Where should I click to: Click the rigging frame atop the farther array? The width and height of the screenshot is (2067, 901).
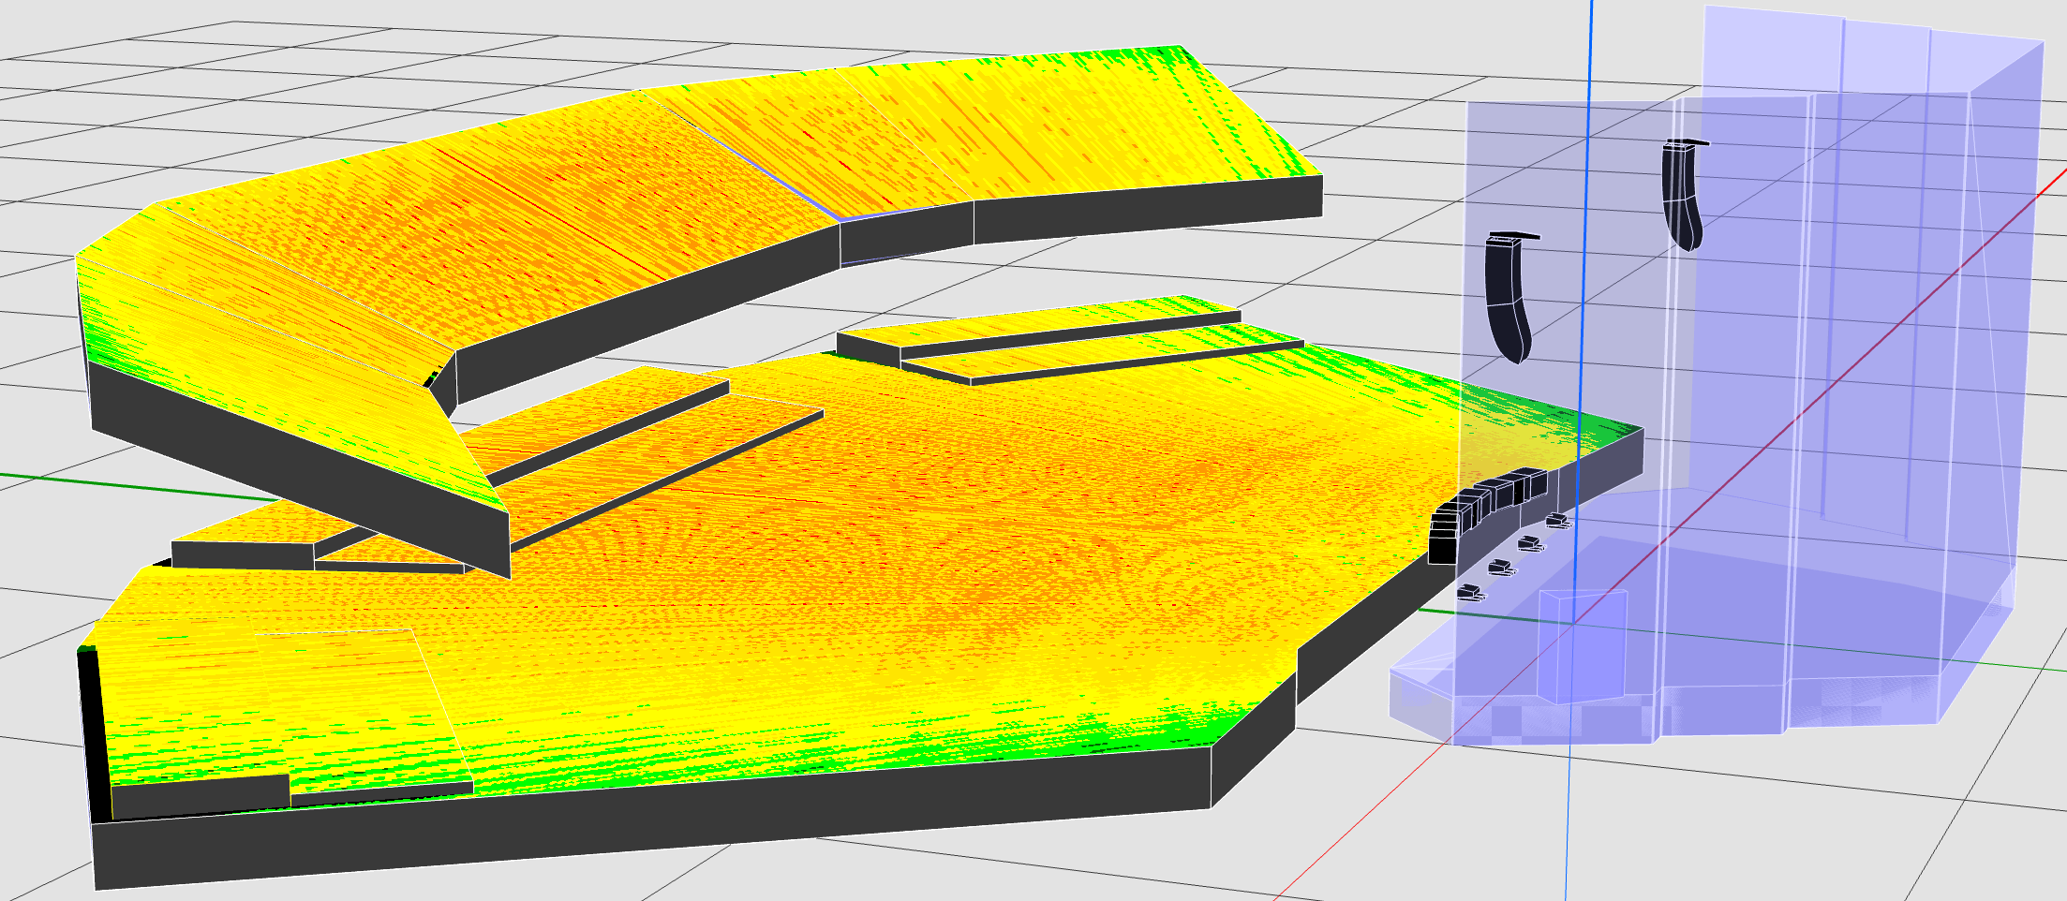(1686, 143)
